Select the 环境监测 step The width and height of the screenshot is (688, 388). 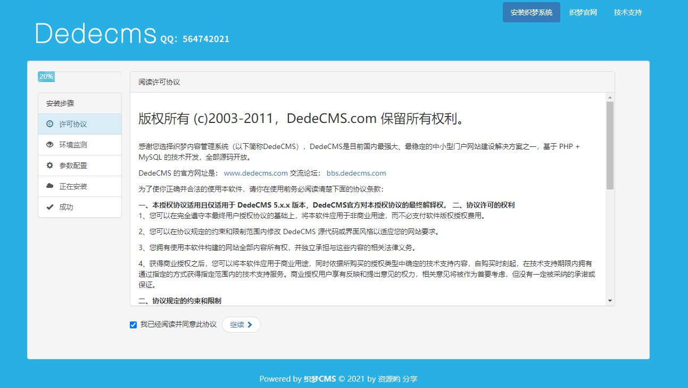pos(80,145)
